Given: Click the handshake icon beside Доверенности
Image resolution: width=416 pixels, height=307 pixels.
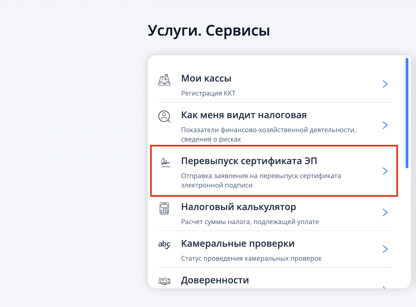Looking at the screenshot, I should 164,281.
